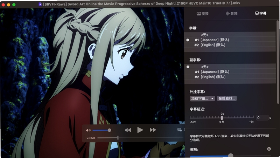
Task: Close the player window with the red button
Action: tap(3, 5)
